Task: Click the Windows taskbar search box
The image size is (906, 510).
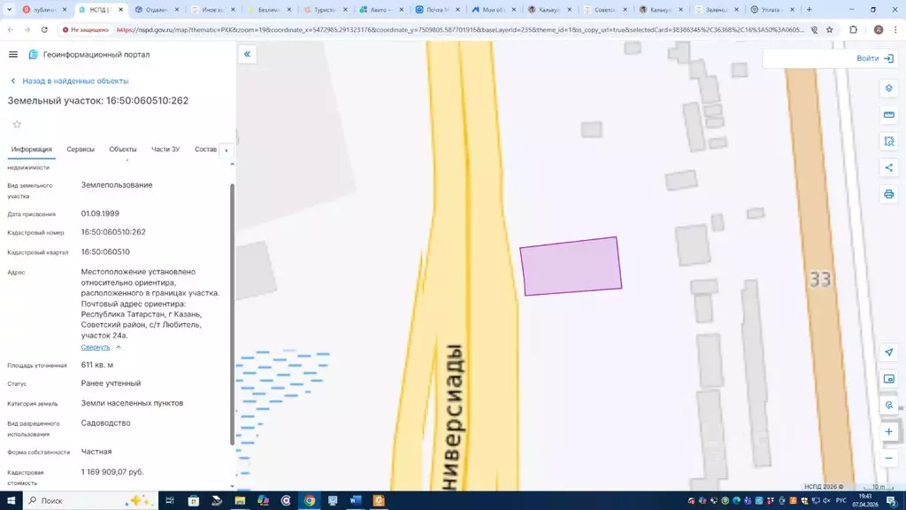Action: [x=80, y=500]
